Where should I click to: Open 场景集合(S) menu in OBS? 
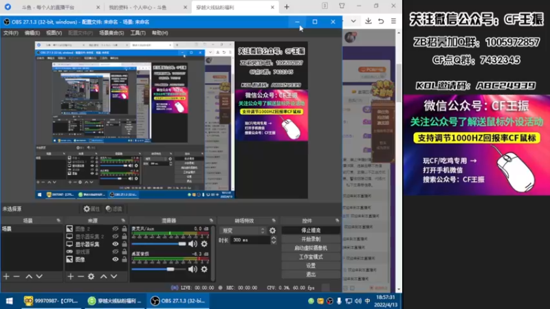click(111, 33)
